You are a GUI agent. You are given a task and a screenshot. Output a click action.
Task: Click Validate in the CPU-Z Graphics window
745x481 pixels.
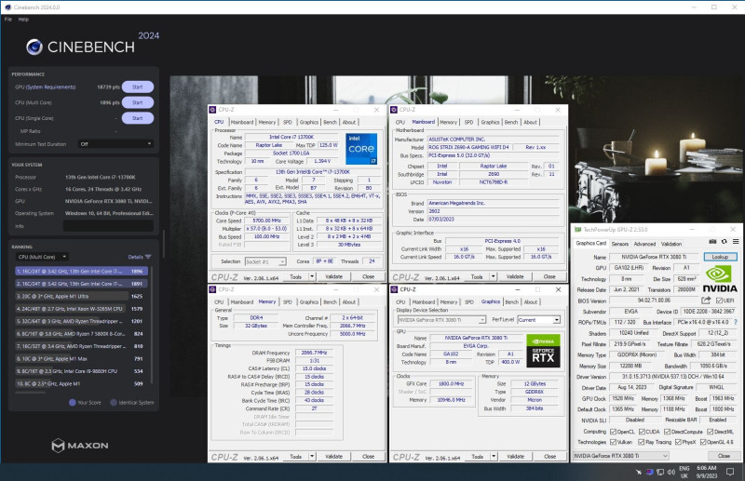515,456
